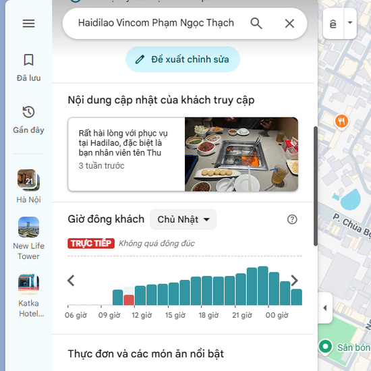This screenshot has height=371, width=371.
Task: Click in the Haidilao search field
Action: (156, 23)
